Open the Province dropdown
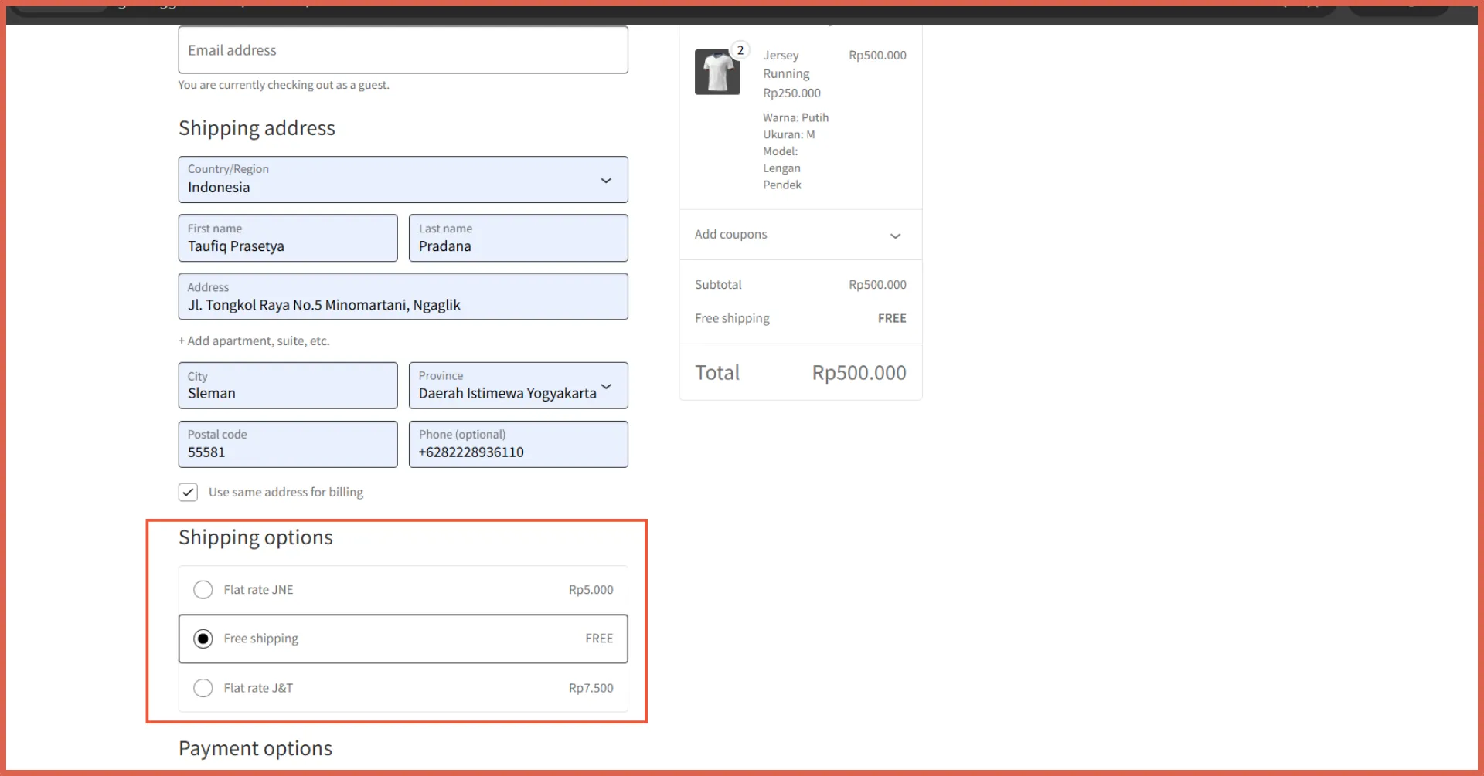The width and height of the screenshot is (1484, 776). [518, 386]
